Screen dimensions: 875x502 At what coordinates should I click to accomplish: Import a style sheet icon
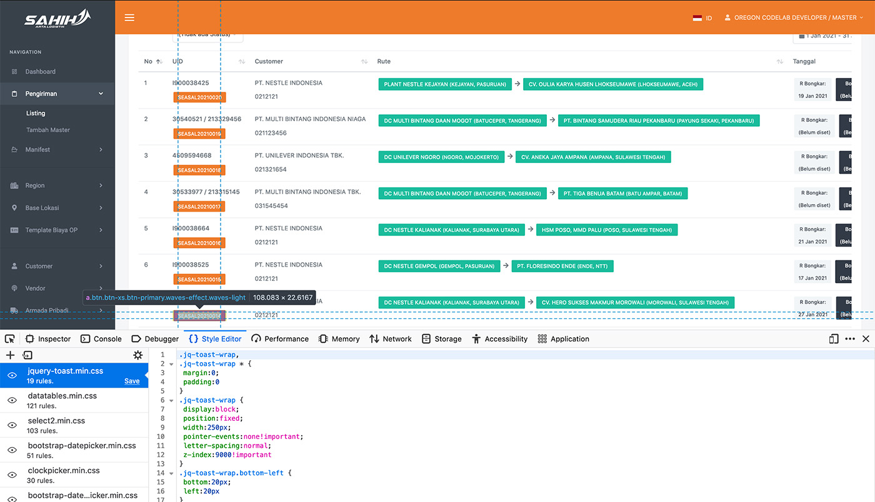[x=27, y=355]
